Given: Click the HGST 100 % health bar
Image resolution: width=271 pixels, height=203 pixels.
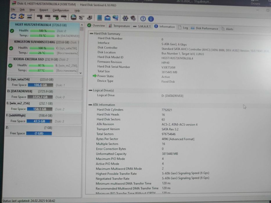Looking at the screenshot, I should [42, 31].
